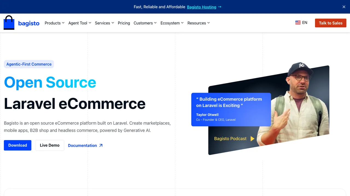Open the Products menu
Viewport: 350px width, 196px height.
(x=55, y=23)
